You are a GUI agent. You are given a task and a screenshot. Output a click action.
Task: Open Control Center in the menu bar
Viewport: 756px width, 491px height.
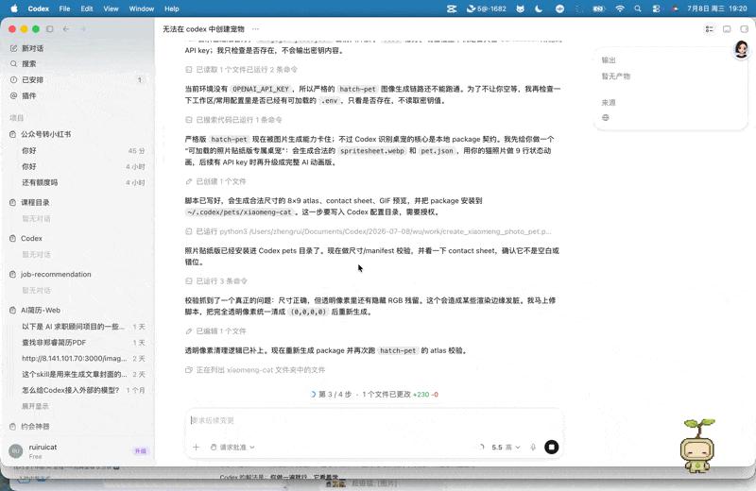coord(656,8)
